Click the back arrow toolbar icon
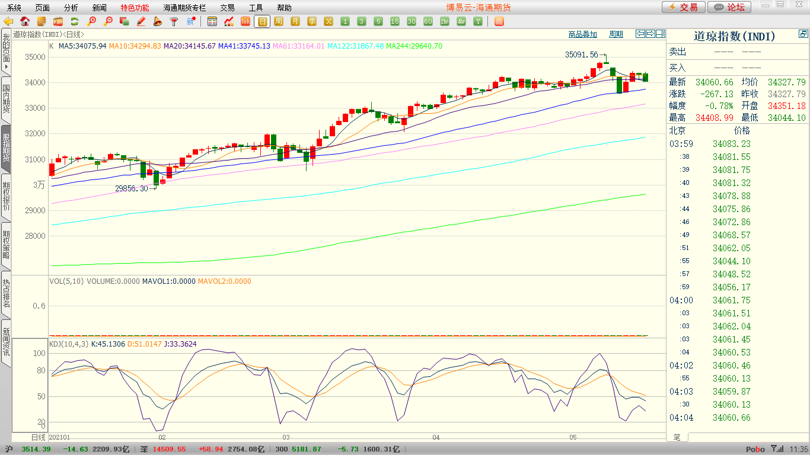Image resolution: width=810 pixels, height=455 pixels. (x=8, y=22)
